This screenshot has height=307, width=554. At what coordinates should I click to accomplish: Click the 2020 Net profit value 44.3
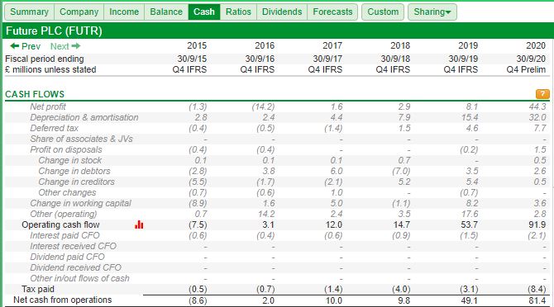coord(537,106)
